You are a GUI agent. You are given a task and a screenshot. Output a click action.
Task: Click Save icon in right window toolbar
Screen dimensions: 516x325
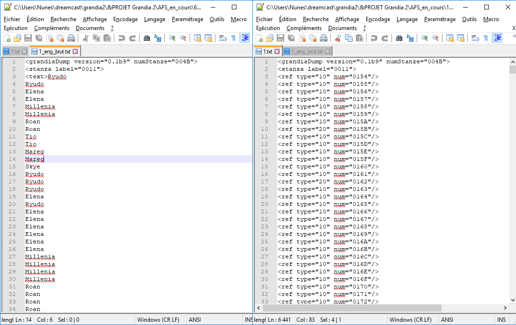tap(280, 38)
